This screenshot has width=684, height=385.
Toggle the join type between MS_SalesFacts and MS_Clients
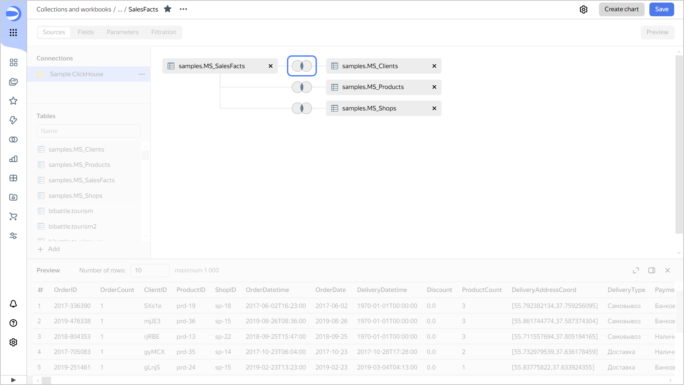point(302,66)
